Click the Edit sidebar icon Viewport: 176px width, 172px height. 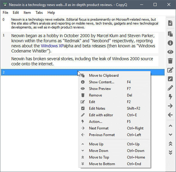coord(170,70)
